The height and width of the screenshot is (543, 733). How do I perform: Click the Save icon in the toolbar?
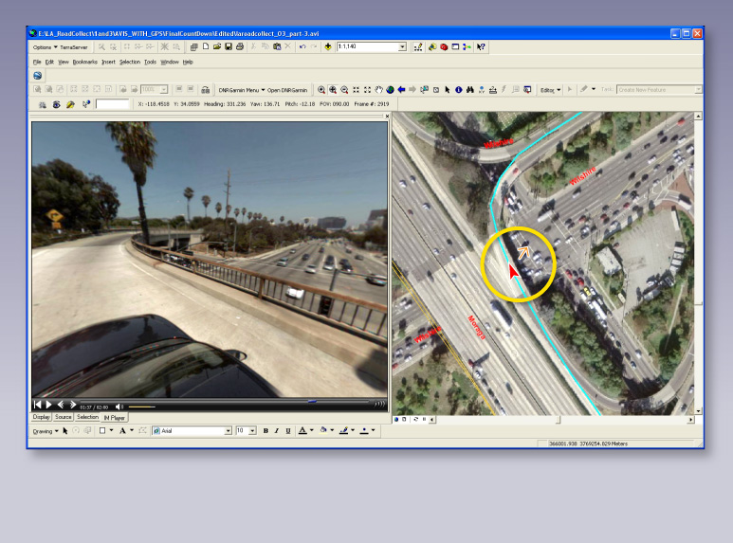coord(228,46)
